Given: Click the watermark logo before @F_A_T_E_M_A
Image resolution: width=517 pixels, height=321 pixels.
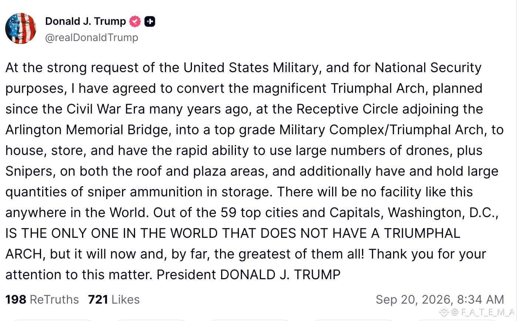Looking at the screenshot, I should pos(444,311).
